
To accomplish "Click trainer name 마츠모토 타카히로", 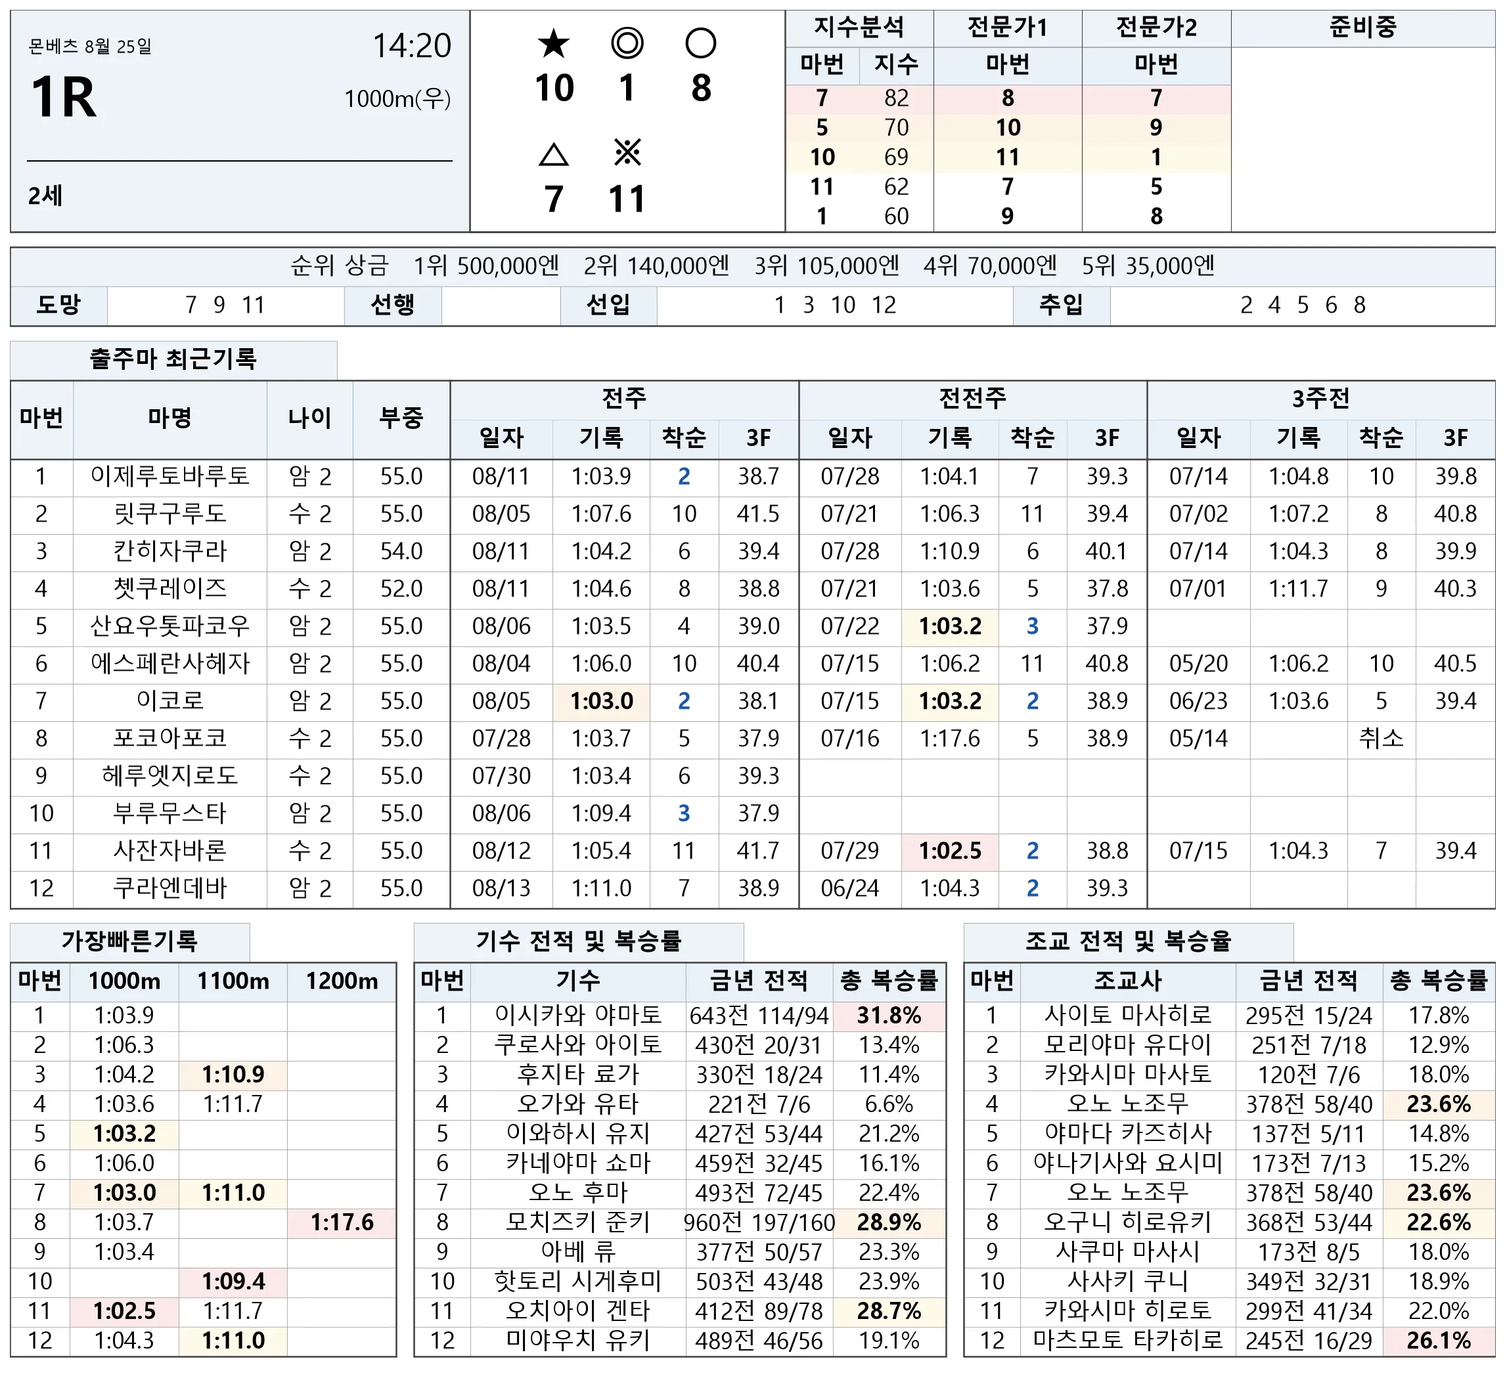I will (1128, 1340).
